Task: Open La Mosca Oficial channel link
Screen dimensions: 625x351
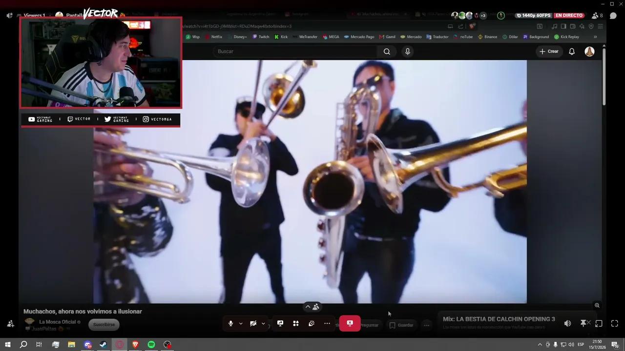Action: pos(58,322)
